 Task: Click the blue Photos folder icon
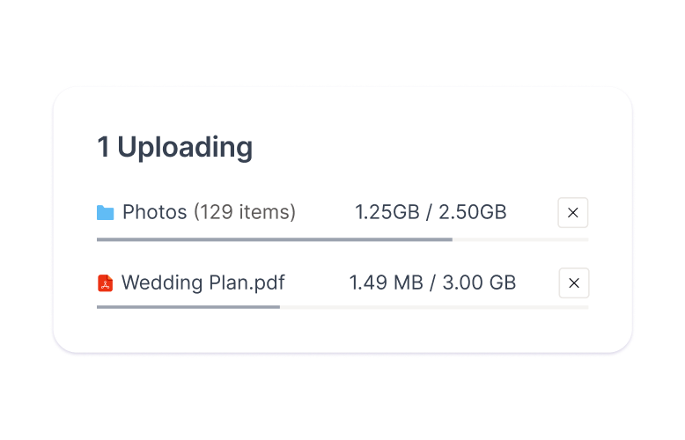[x=106, y=212]
